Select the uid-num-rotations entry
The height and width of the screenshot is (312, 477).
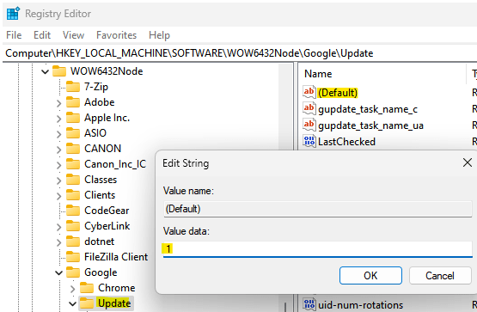[360, 305]
